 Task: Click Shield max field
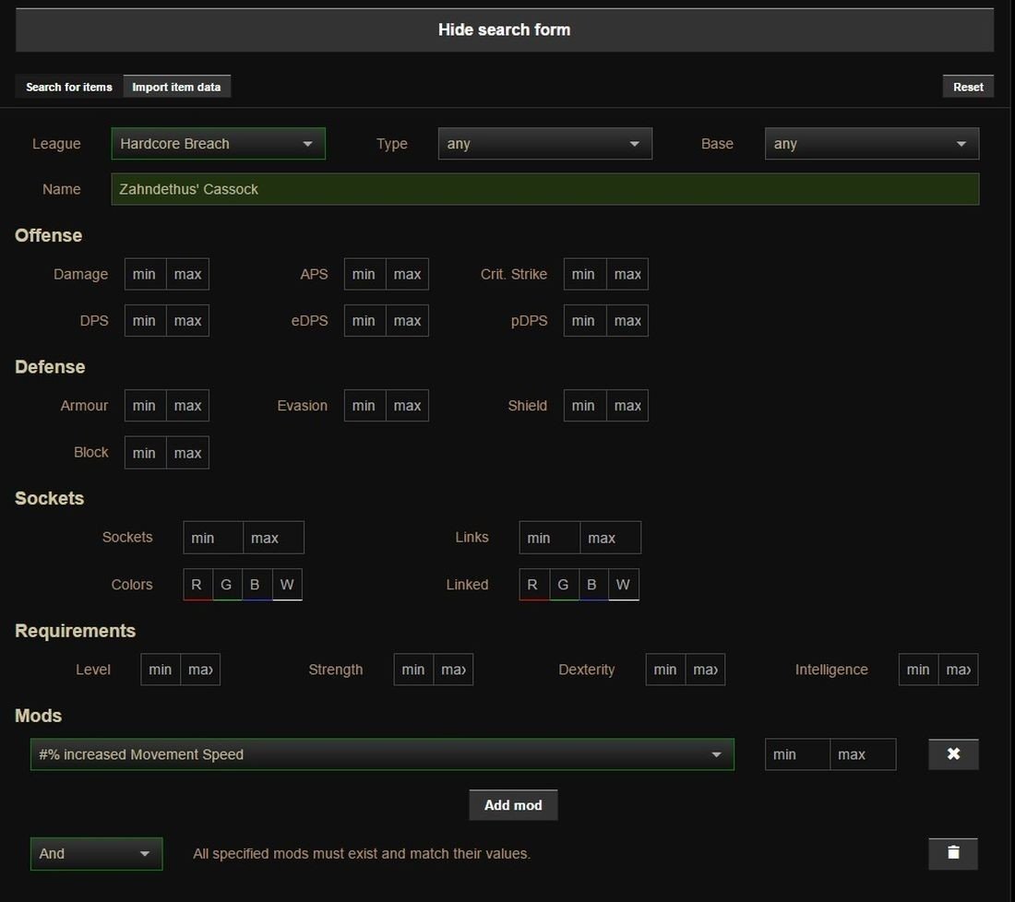tap(627, 406)
